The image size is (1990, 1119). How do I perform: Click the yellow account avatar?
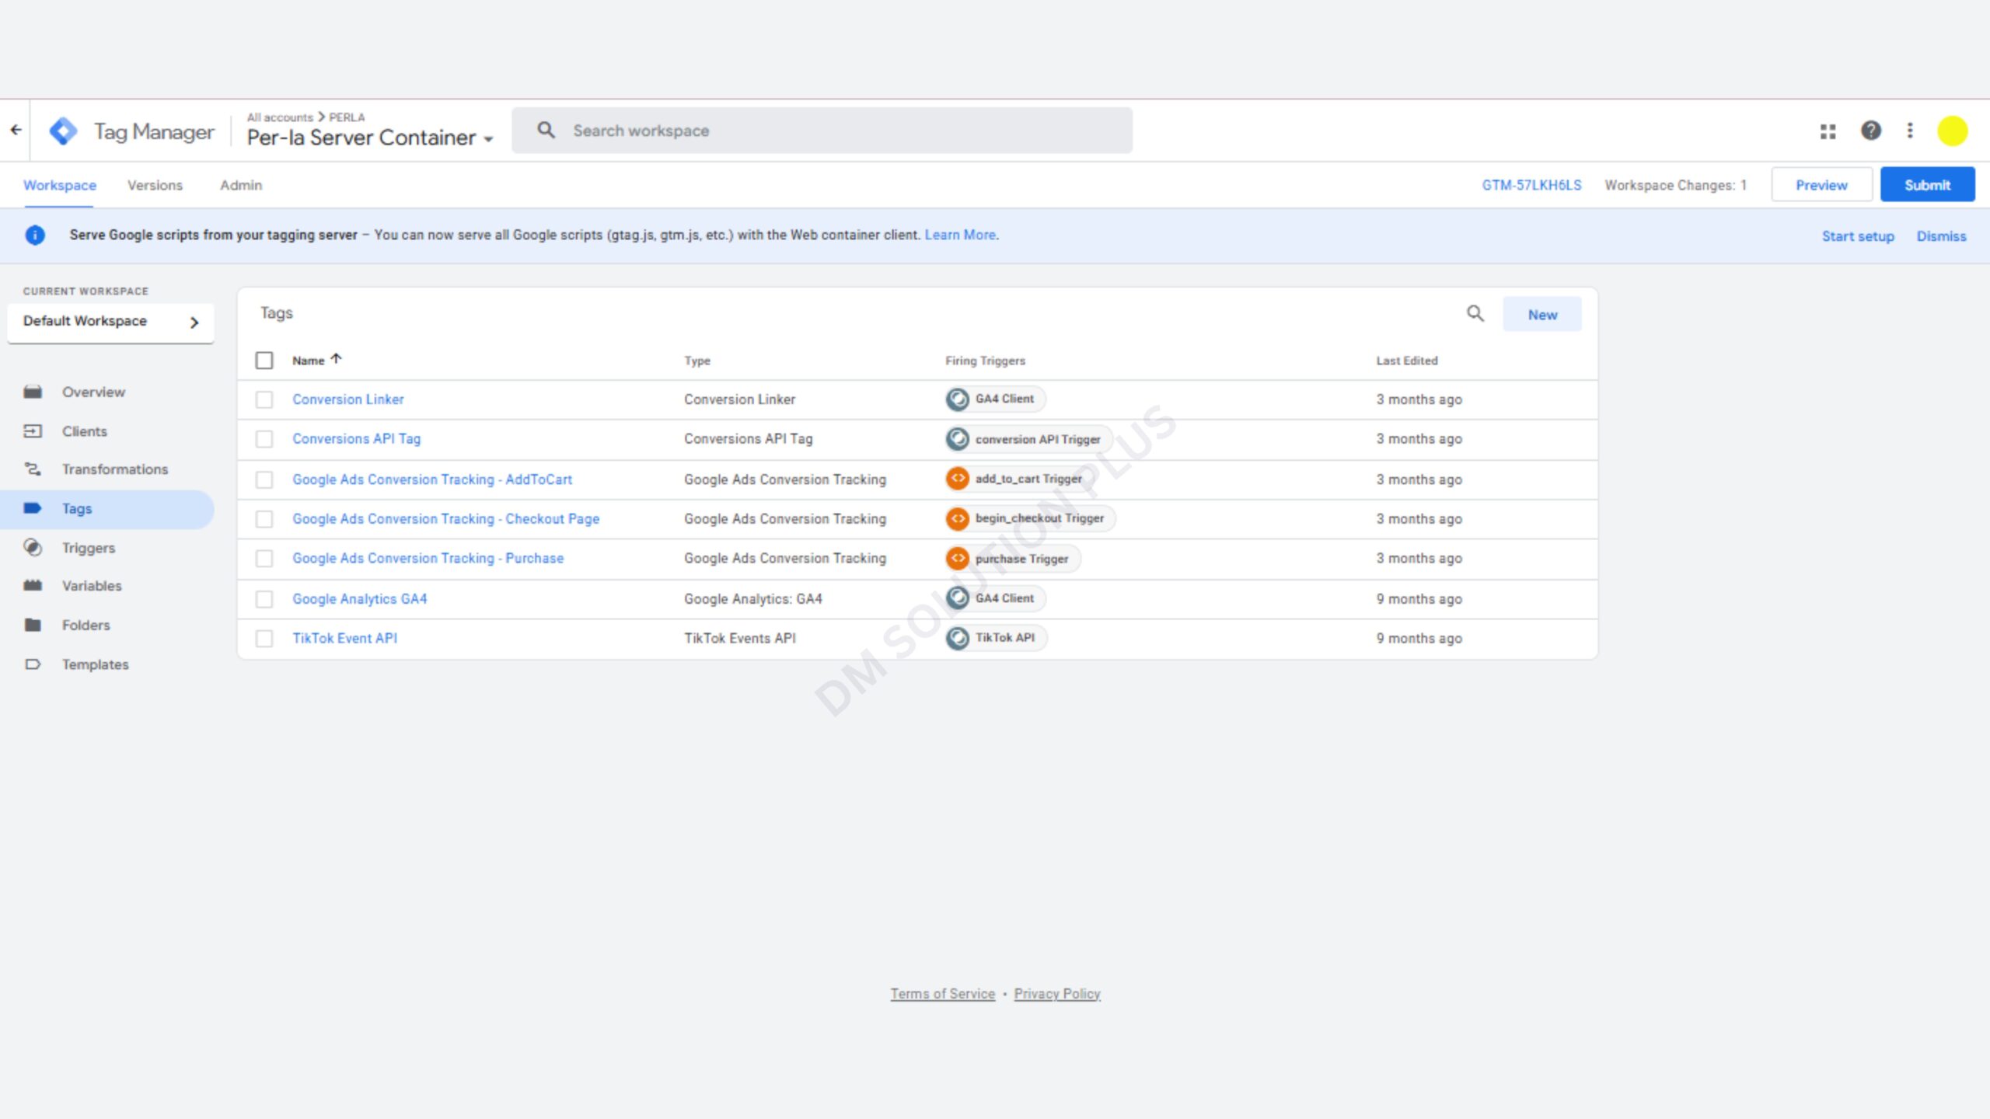point(1952,131)
